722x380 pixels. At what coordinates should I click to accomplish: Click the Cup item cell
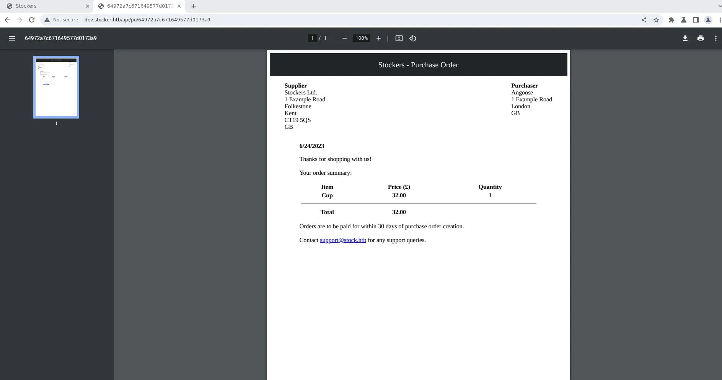pyautogui.click(x=327, y=195)
